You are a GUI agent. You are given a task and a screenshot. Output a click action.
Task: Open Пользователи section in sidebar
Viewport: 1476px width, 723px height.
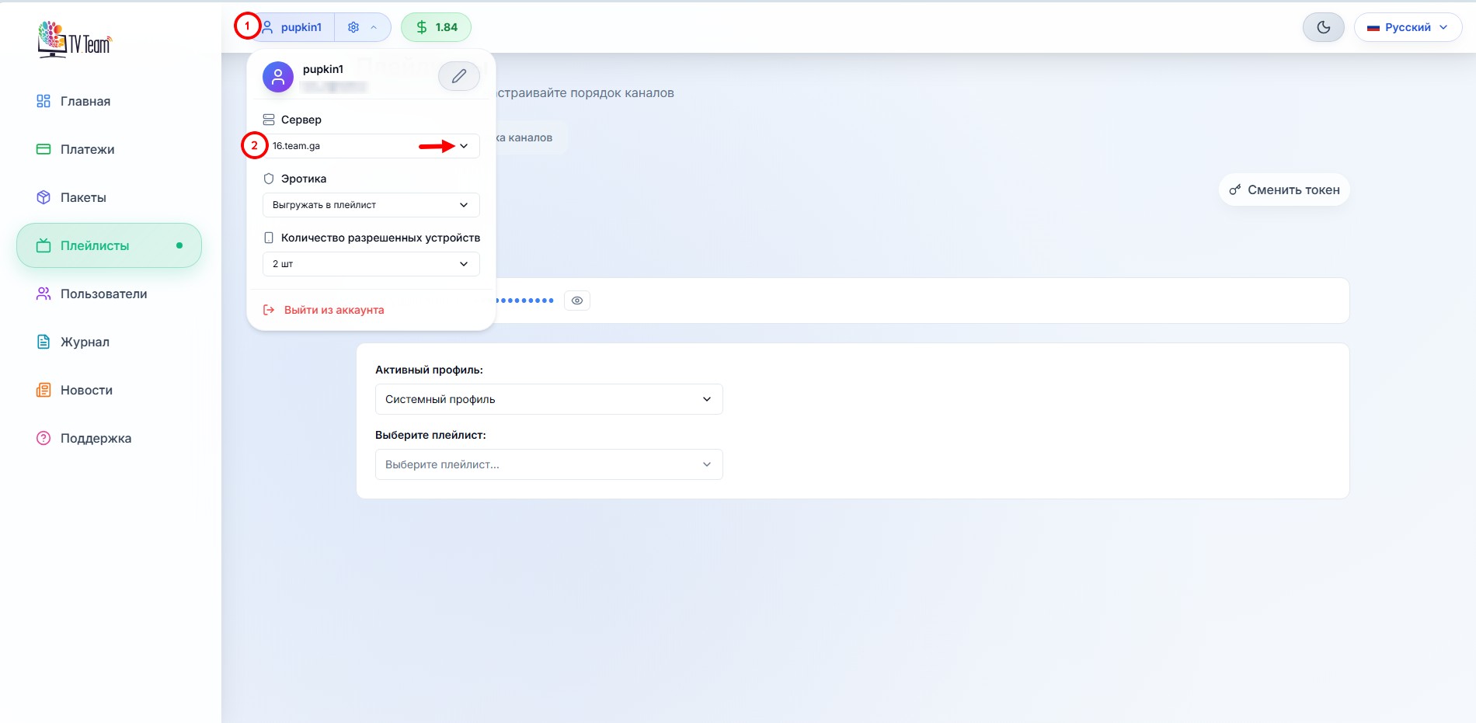[103, 294]
